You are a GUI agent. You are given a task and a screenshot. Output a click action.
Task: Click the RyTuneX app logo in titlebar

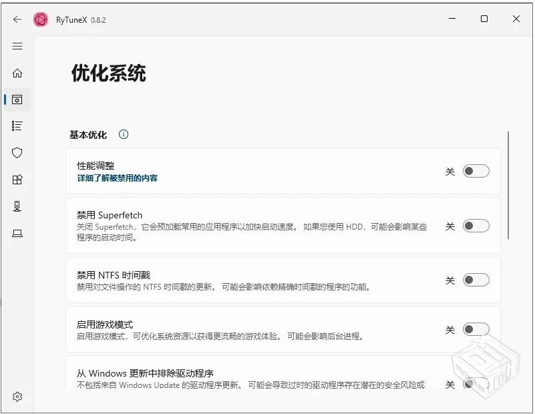41,19
